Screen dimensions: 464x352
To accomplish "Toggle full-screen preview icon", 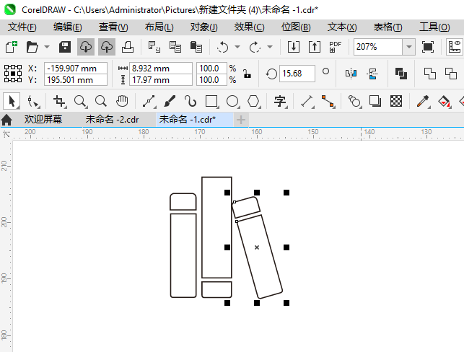I will pos(428,47).
